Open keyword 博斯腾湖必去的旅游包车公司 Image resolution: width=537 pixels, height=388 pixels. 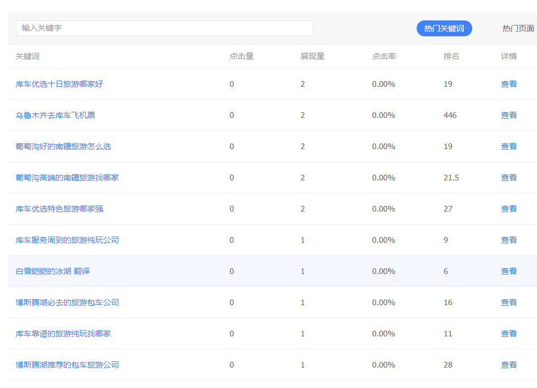[67, 302]
